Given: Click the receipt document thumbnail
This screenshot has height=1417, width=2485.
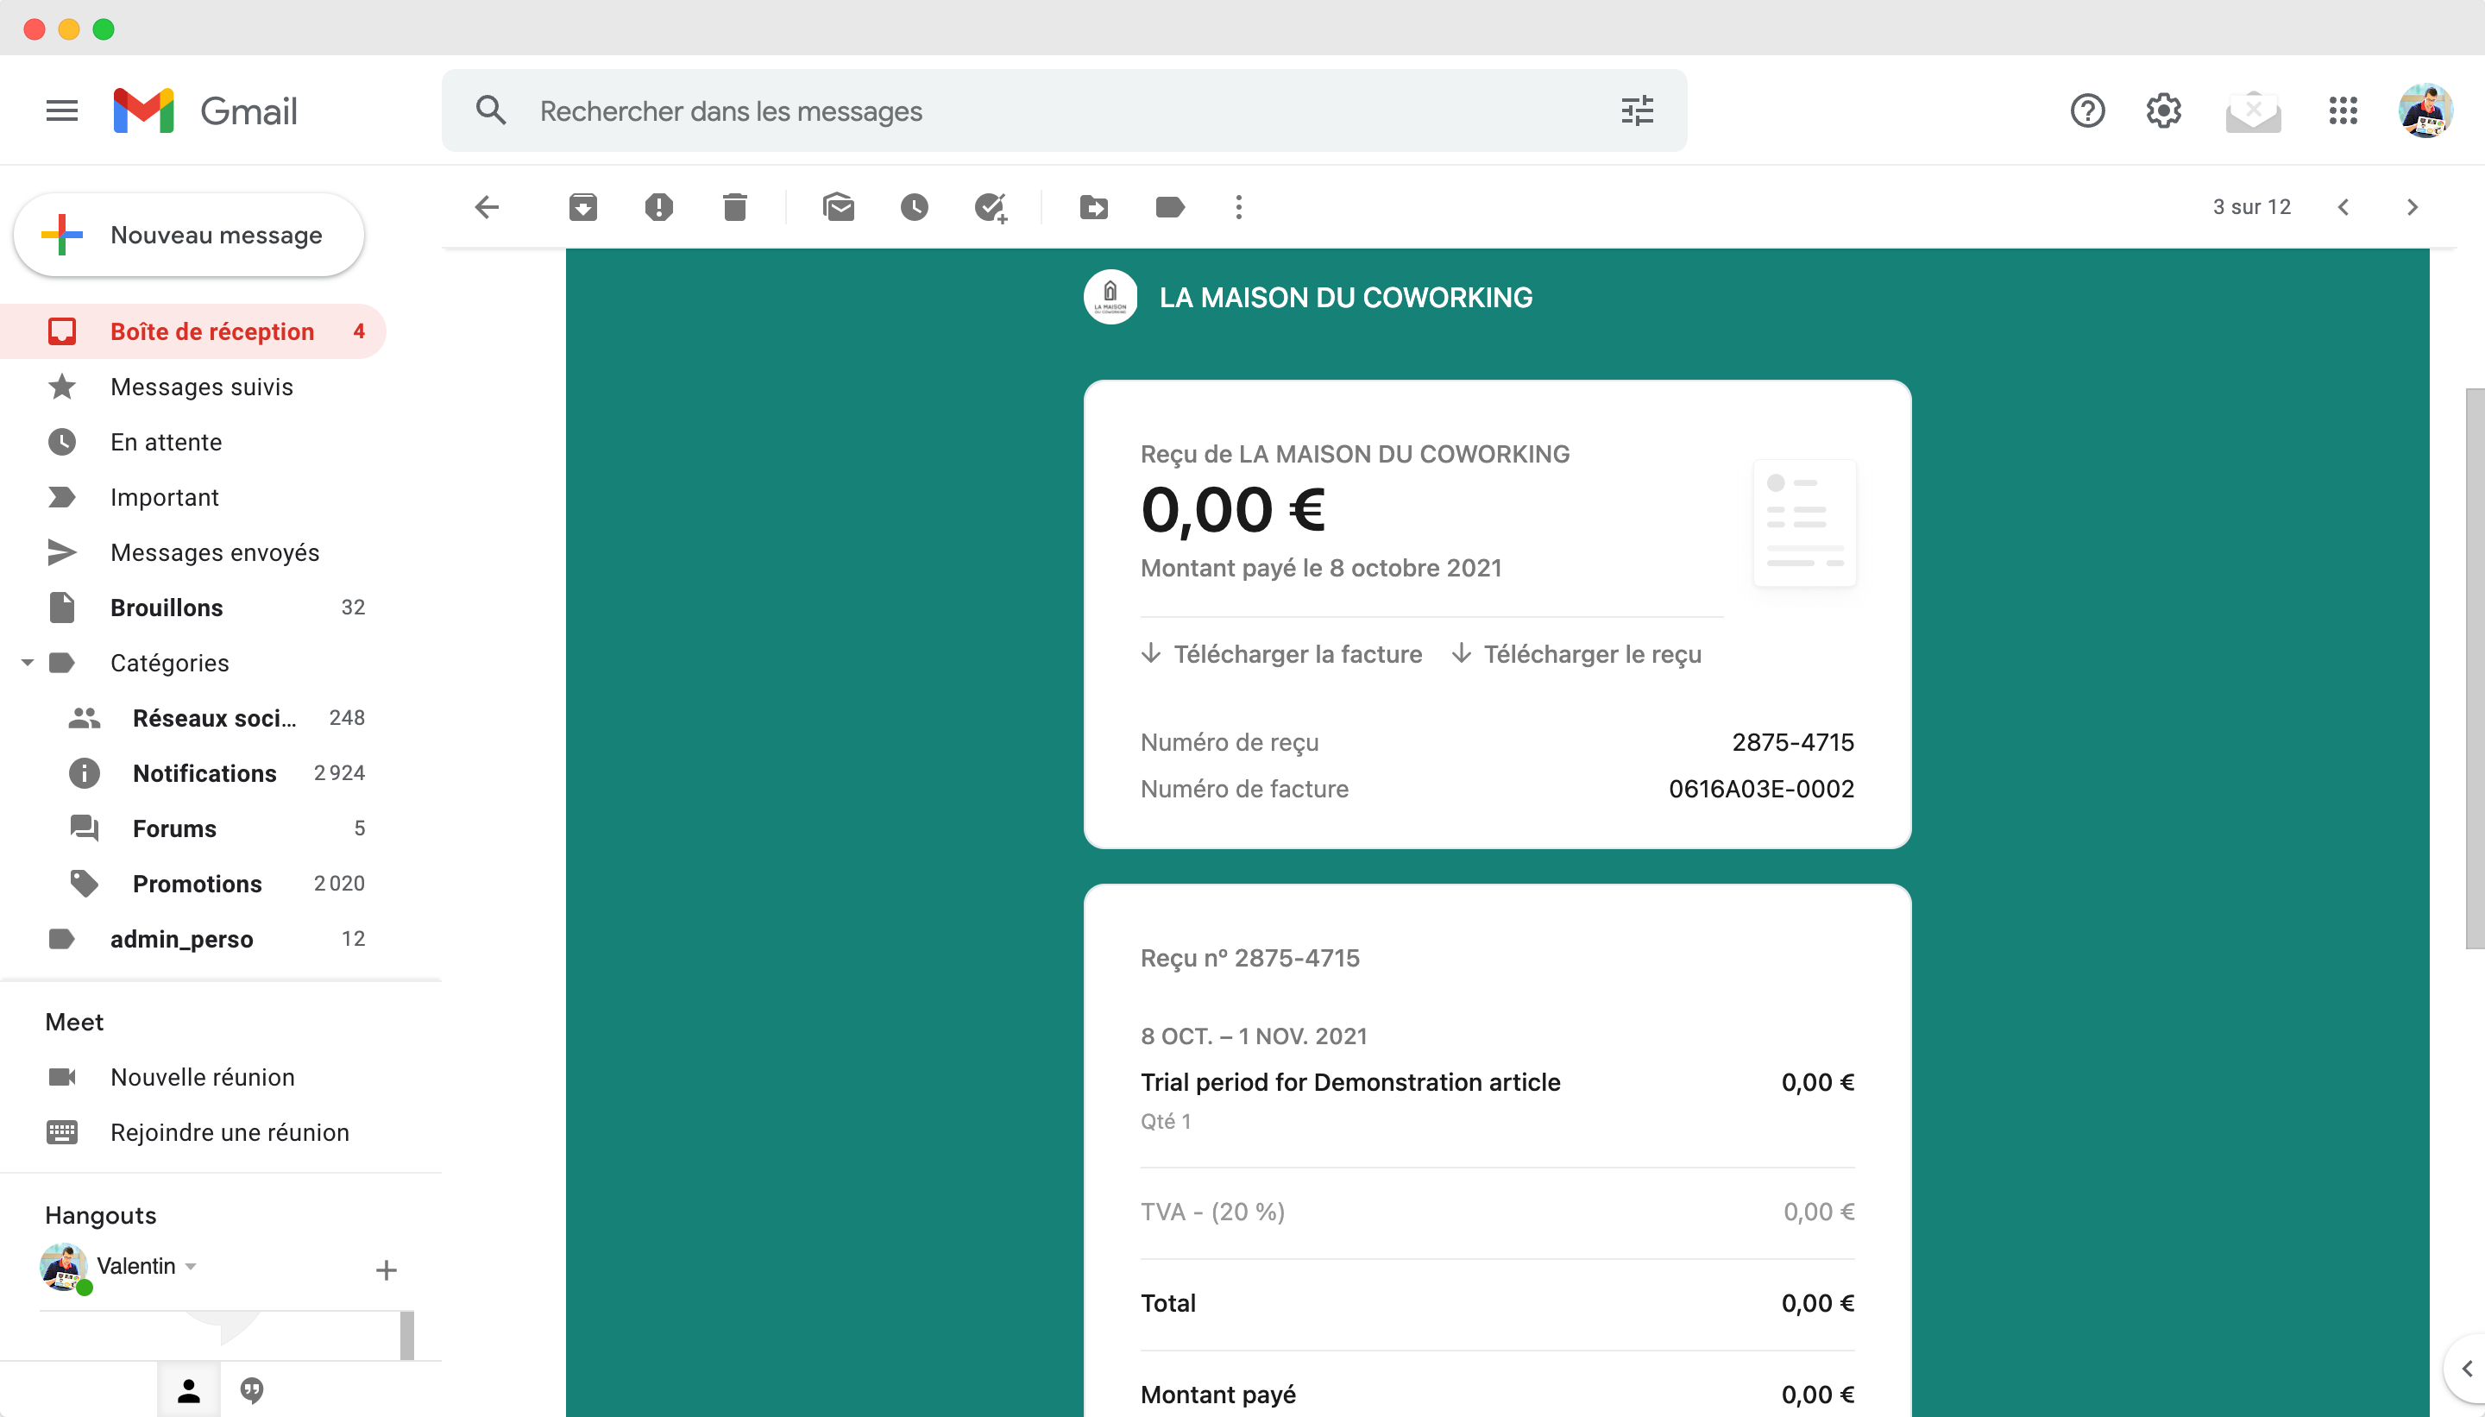Looking at the screenshot, I should coord(1805,523).
